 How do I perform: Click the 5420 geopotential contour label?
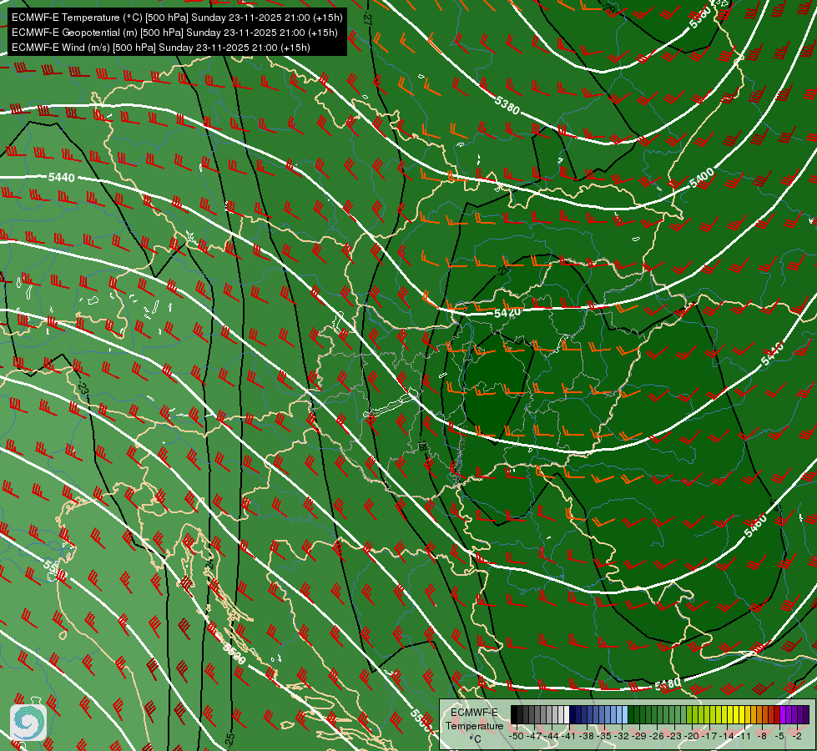coord(507,313)
